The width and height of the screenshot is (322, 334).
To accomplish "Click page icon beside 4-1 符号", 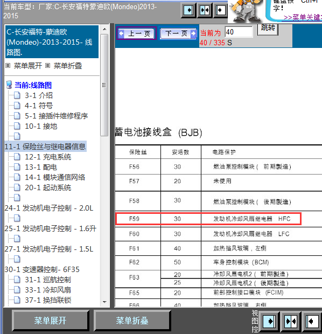I will coord(17,106).
